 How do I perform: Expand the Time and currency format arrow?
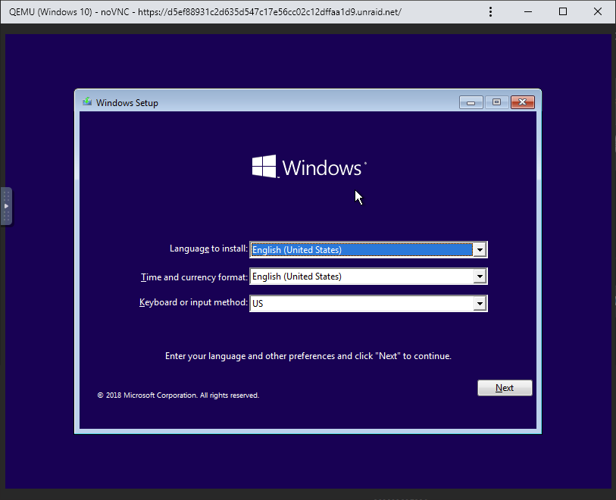480,277
